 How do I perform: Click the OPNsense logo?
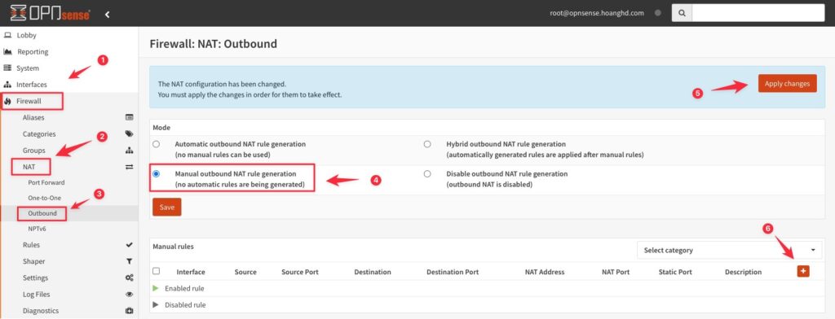pos(50,14)
